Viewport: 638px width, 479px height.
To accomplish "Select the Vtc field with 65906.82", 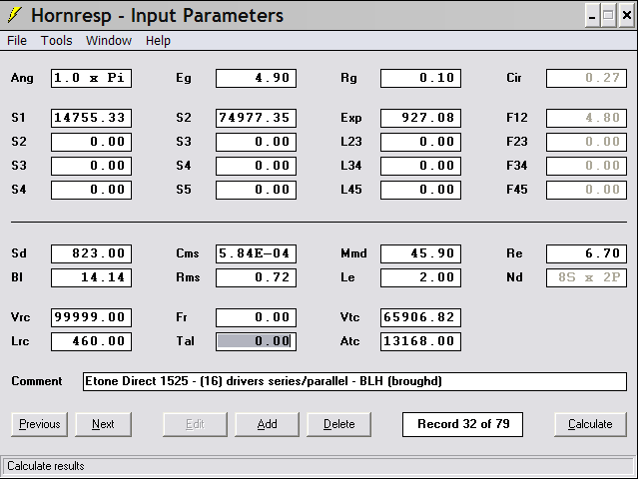I will click(420, 317).
